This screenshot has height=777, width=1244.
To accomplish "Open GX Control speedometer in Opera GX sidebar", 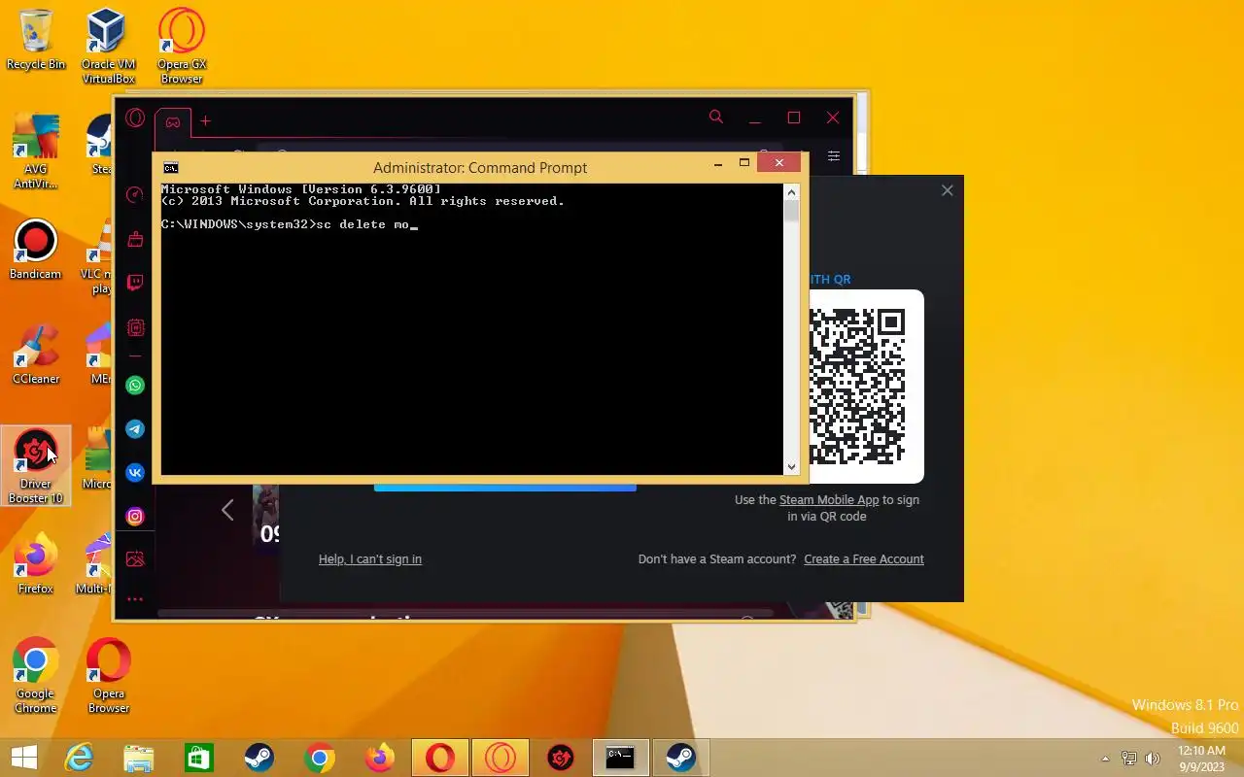I will tap(135, 195).
